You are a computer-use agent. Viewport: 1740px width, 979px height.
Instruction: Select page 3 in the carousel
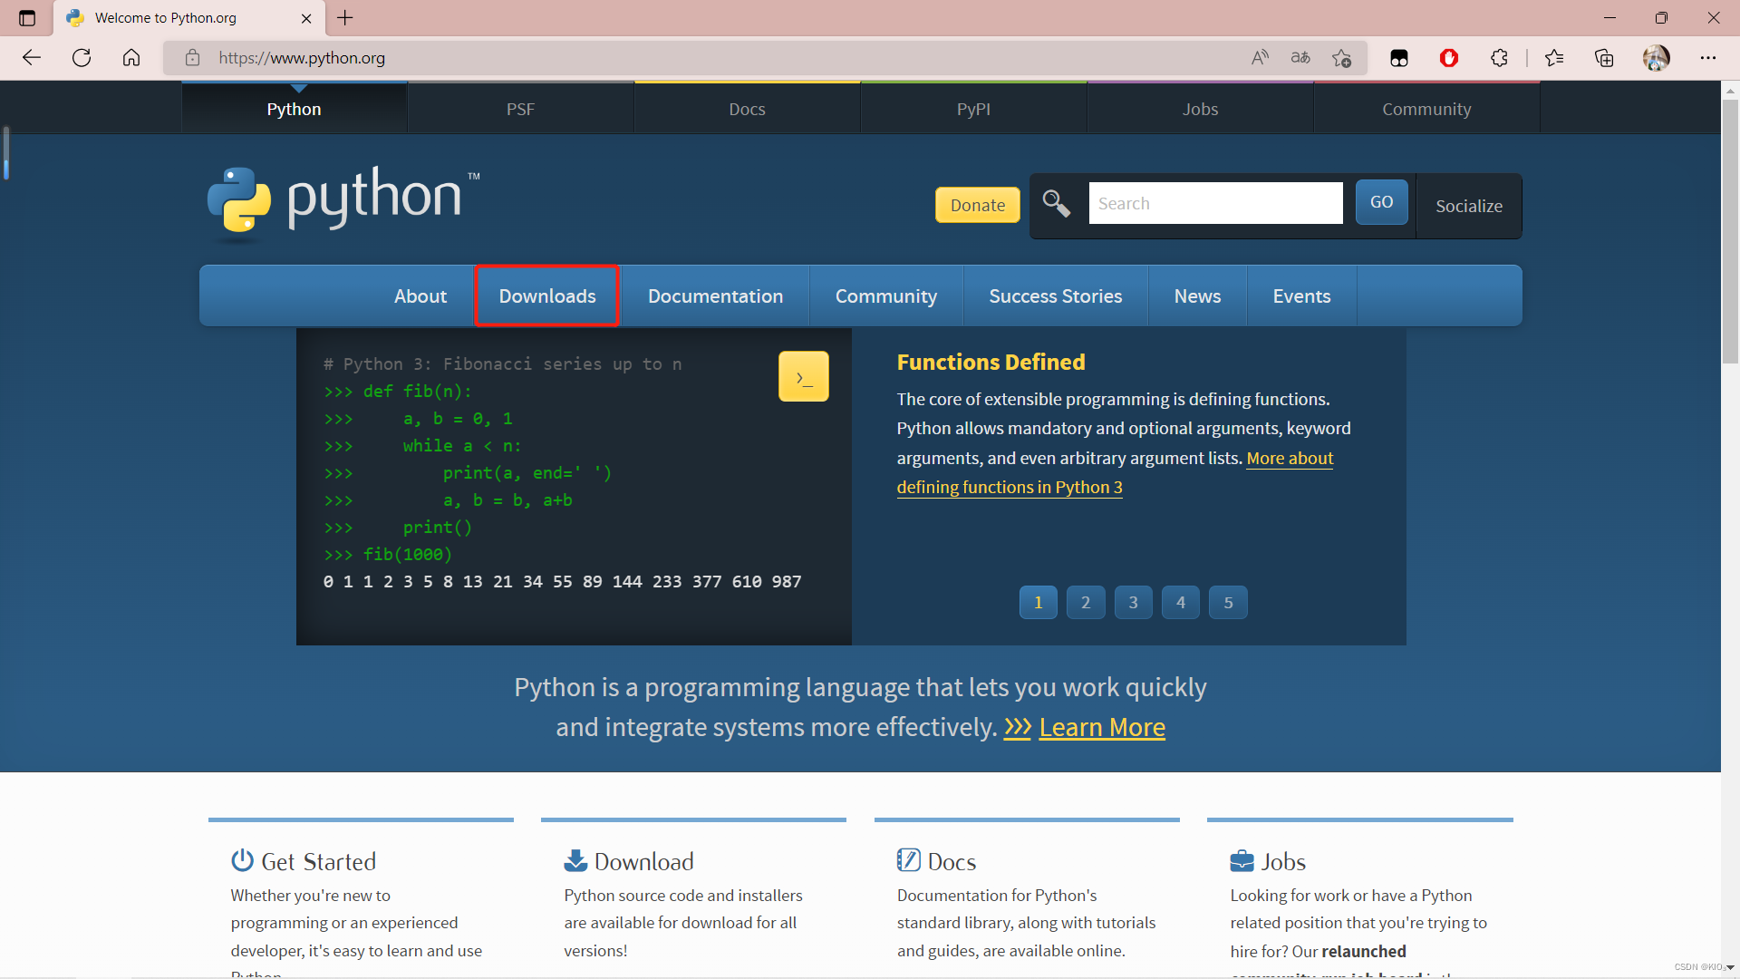coord(1133,601)
